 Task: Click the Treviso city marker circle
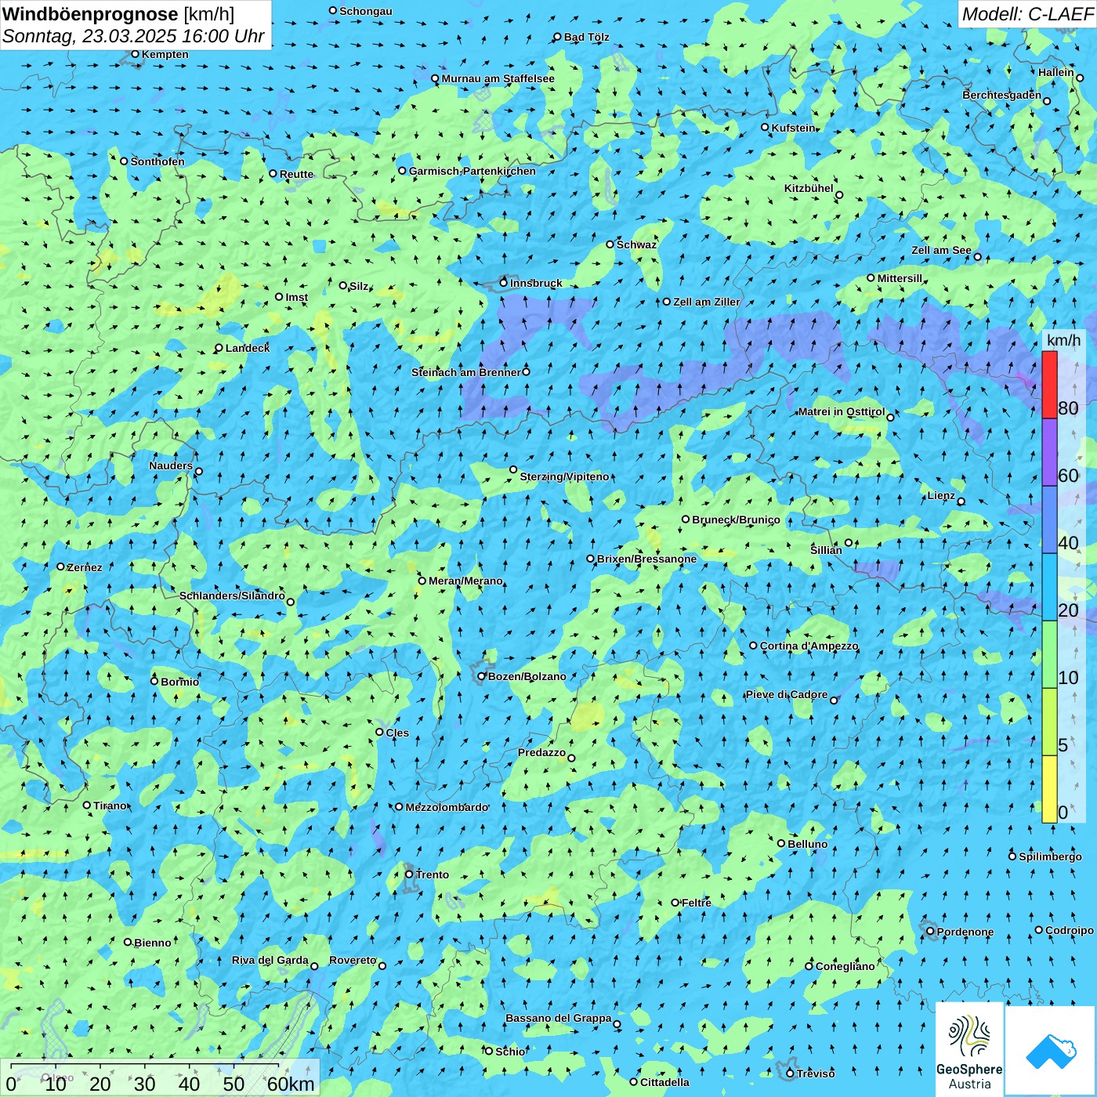(x=790, y=1073)
